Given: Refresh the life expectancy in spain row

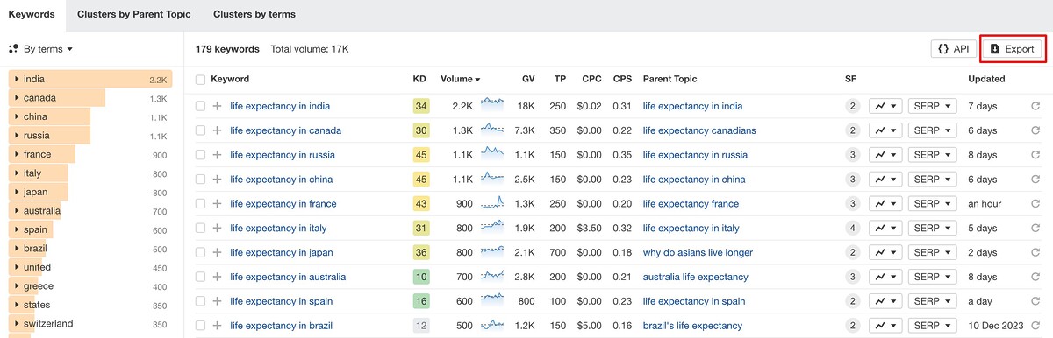Looking at the screenshot, I should (1035, 301).
